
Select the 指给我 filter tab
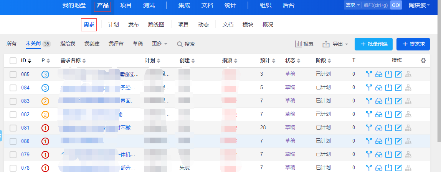[68, 44]
